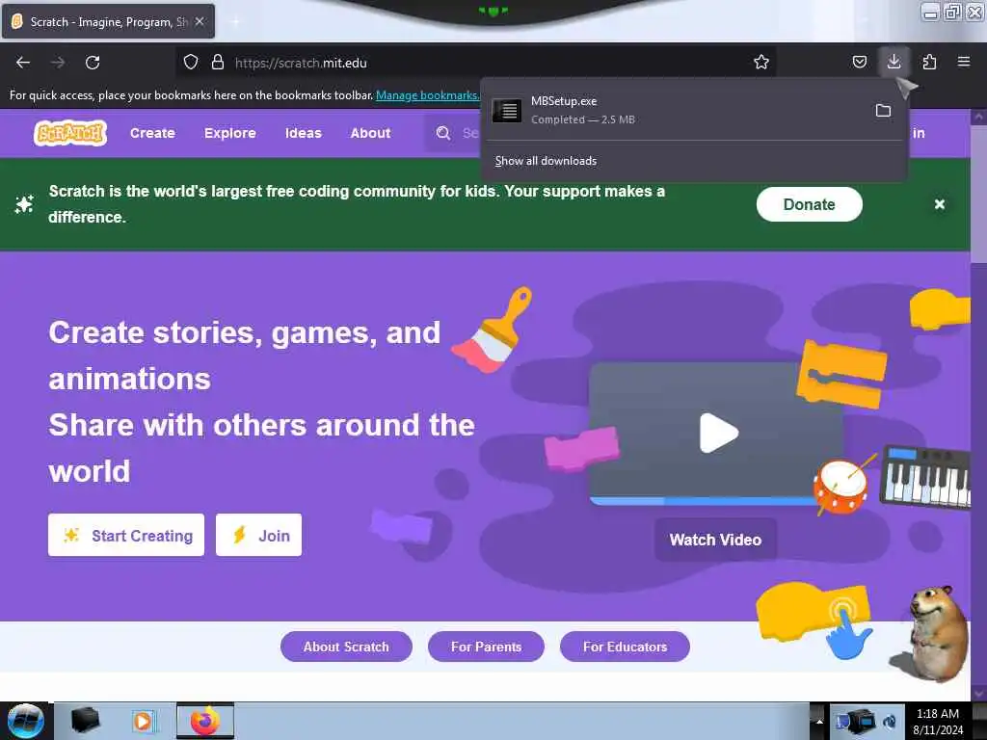Toggle the Firefox downloads panel button
This screenshot has height=740, width=987.
coord(894,62)
